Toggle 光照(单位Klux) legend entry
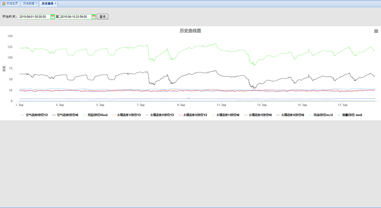 97,115
